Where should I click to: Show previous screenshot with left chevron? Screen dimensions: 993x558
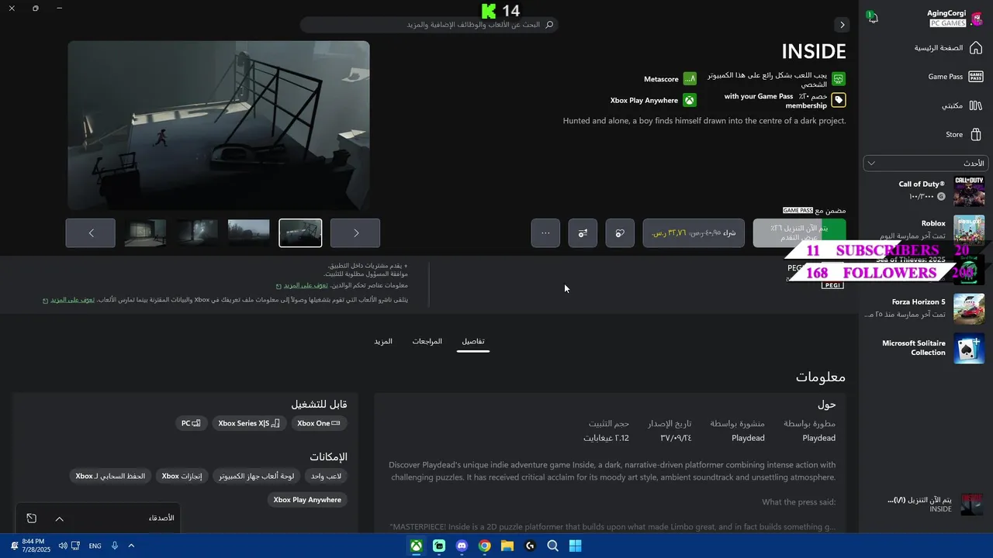[x=91, y=233]
